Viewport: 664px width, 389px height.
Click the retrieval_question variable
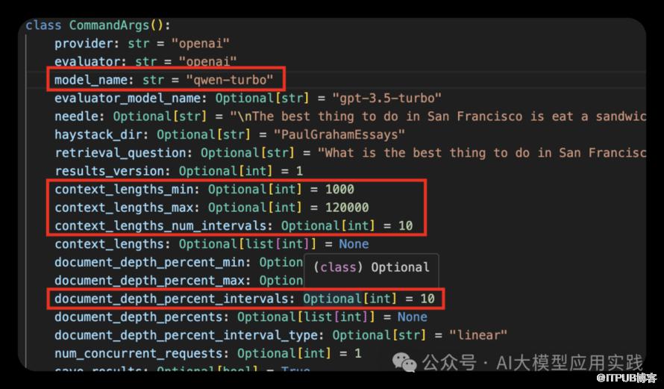(x=120, y=153)
